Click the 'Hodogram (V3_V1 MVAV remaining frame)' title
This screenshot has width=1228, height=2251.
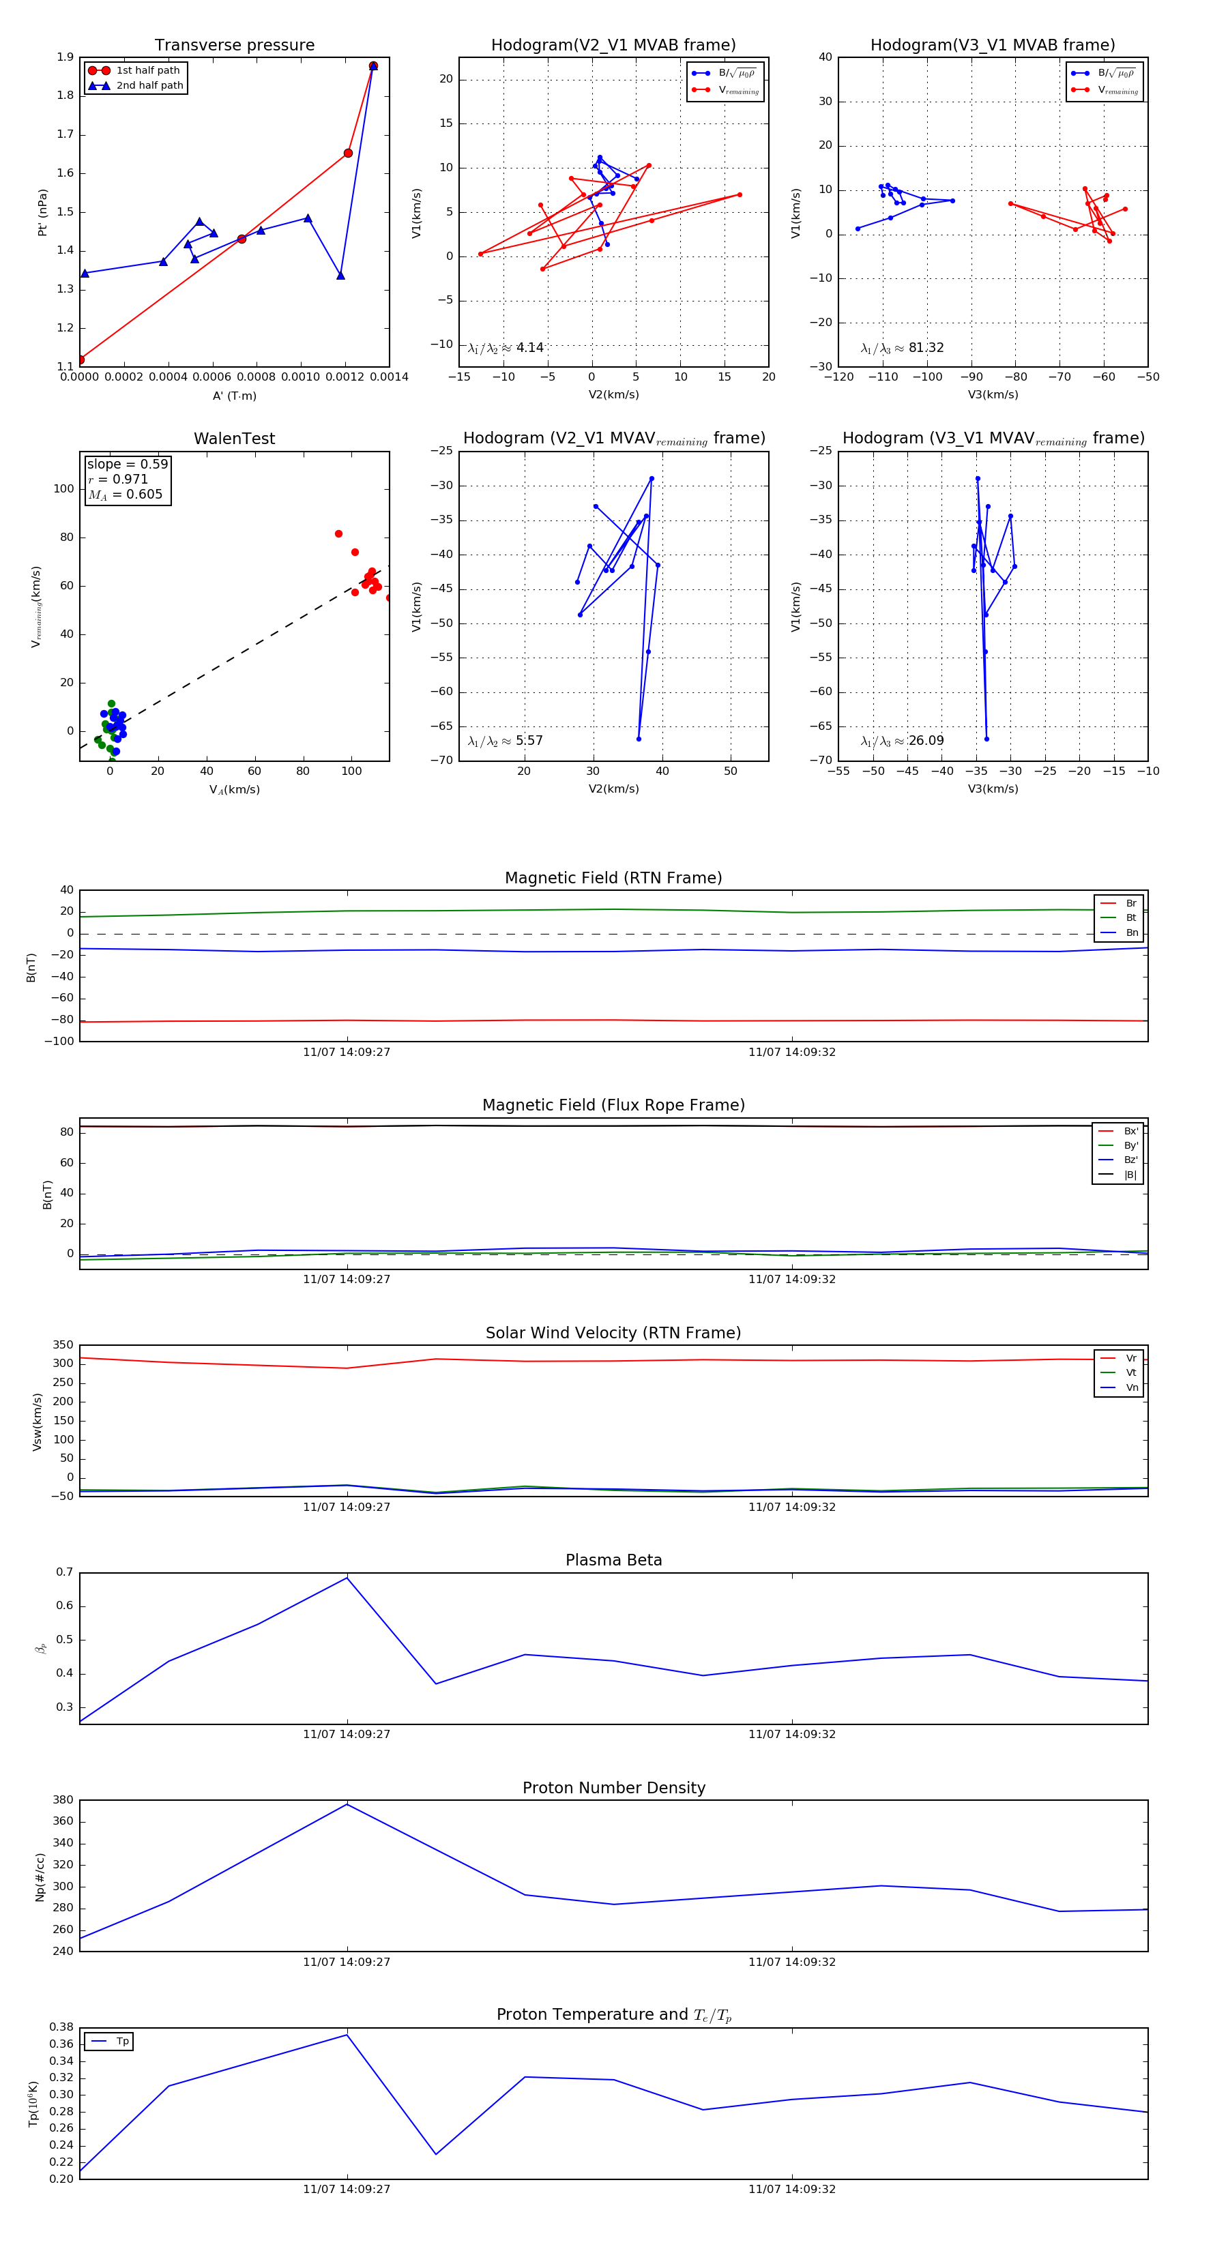point(993,439)
